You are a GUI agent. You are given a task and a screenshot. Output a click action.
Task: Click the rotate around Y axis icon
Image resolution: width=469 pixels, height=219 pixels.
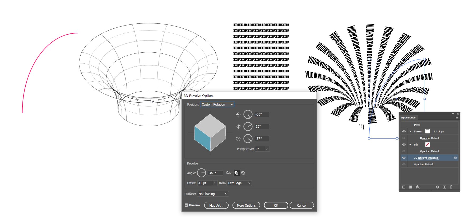tap(238, 127)
